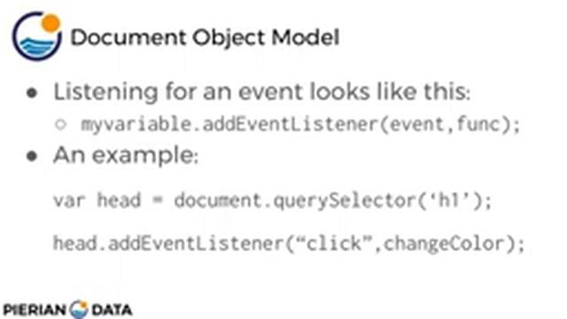The width and height of the screenshot is (567, 319).
Task: Click the "var" keyword in the example code
Action: pos(69,201)
